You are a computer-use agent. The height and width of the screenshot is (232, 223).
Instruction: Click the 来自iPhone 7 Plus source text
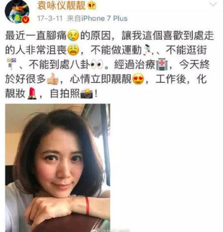click(x=97, y=18)
